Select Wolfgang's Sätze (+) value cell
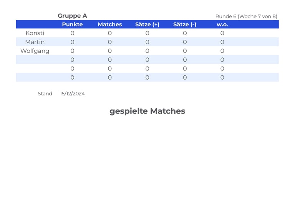This screenshot has width=295, height=207. coord(147,51)
